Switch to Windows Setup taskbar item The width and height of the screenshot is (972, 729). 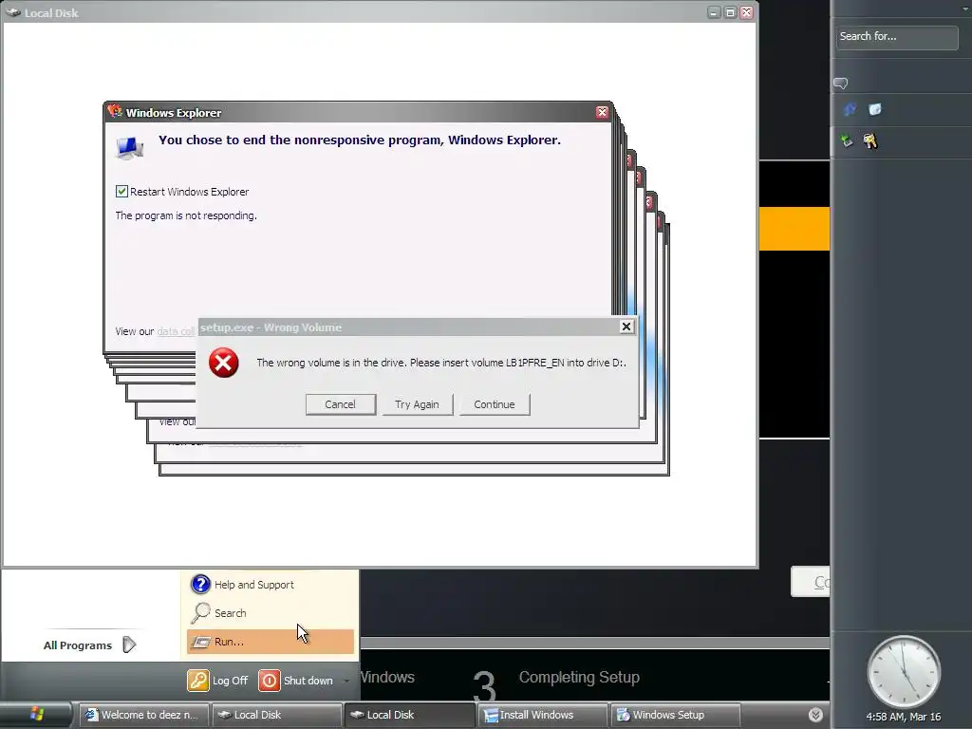[675, 715]
